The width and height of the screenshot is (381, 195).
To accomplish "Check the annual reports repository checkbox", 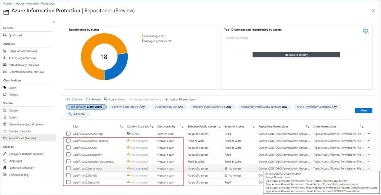I will point(69,140).
